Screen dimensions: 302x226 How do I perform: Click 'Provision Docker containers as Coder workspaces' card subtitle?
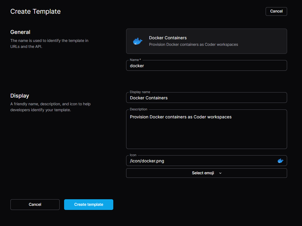(193, 44)
